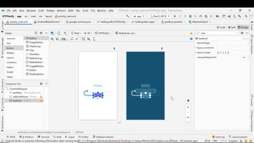Expand layout_constraints attribute
254x143 pixels.
(196, 48)
